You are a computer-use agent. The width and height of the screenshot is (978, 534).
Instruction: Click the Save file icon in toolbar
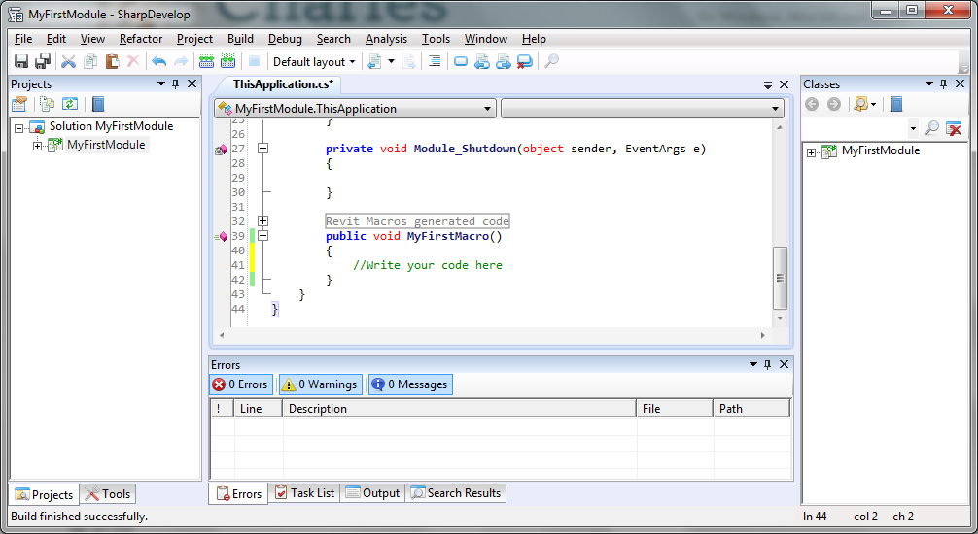point(21,61)
